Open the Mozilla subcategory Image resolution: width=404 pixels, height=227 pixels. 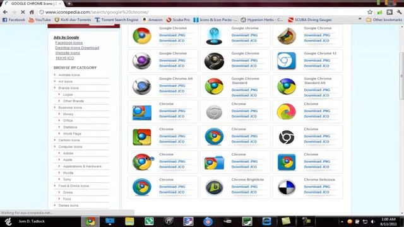point(68,173)
